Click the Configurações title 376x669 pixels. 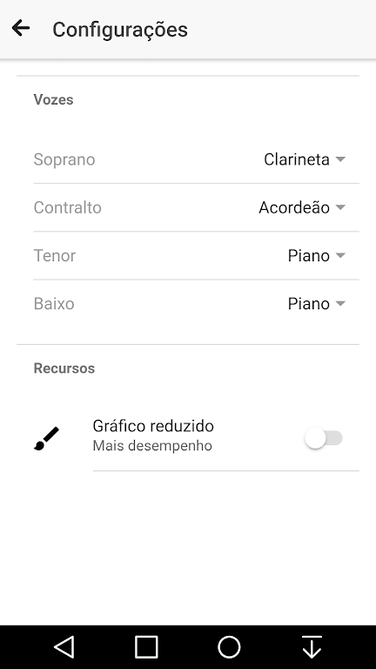point(120,30)
